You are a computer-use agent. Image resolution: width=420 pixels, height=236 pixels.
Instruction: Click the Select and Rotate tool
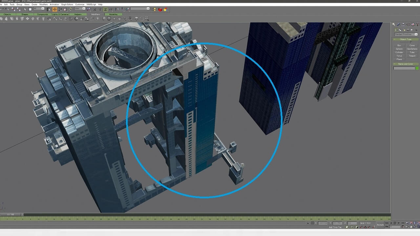[60, 10]
